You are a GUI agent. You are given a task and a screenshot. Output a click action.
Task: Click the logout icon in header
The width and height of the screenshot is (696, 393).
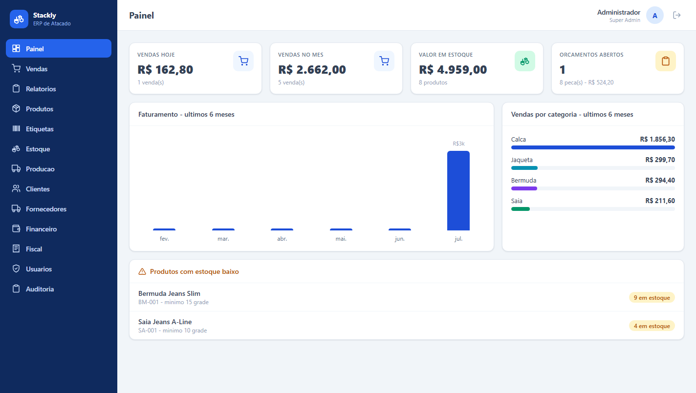[x=677, y=15]
